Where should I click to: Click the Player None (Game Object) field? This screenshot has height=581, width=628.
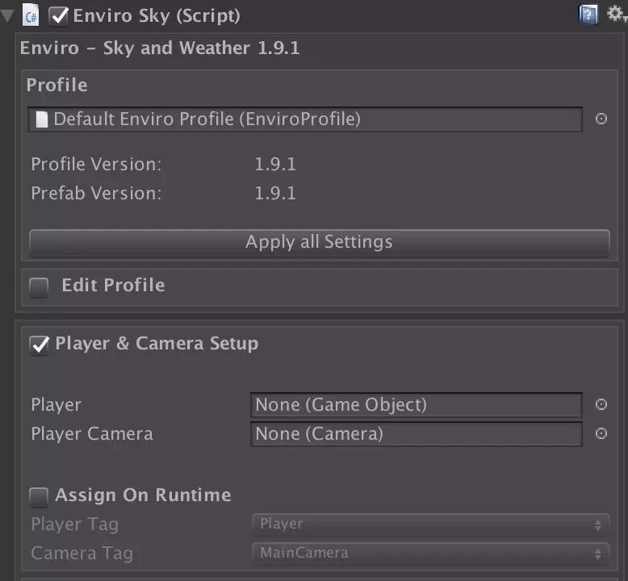pyautogui.click(x=417, y=405)
